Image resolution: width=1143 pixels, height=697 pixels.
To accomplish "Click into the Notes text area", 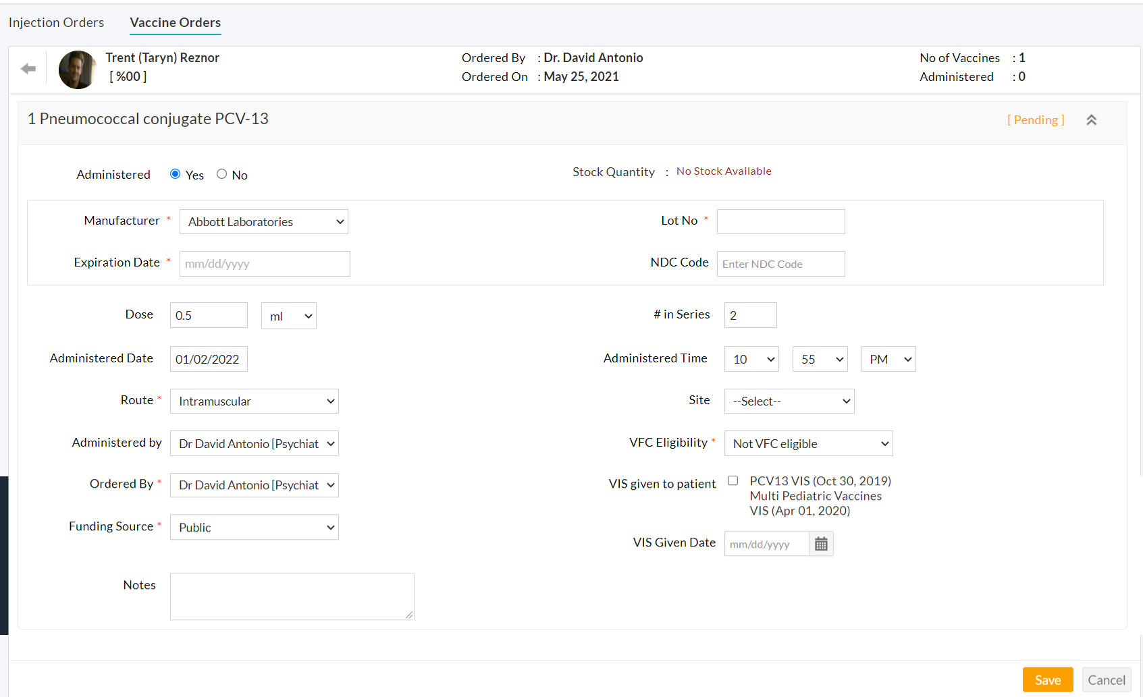I will 292,596.
